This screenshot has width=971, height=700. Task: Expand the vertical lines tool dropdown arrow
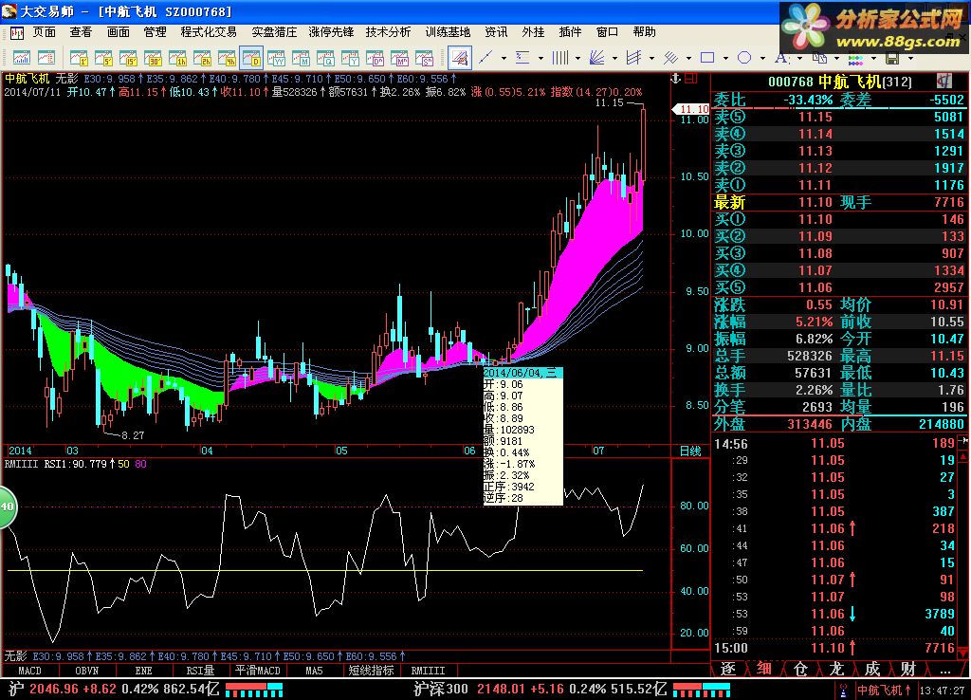(577, 58)
